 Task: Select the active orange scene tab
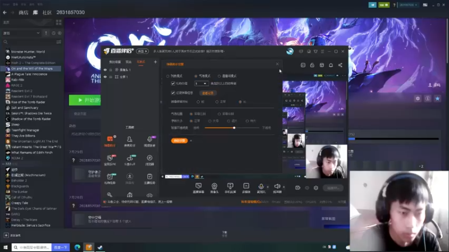pos(141,62)
